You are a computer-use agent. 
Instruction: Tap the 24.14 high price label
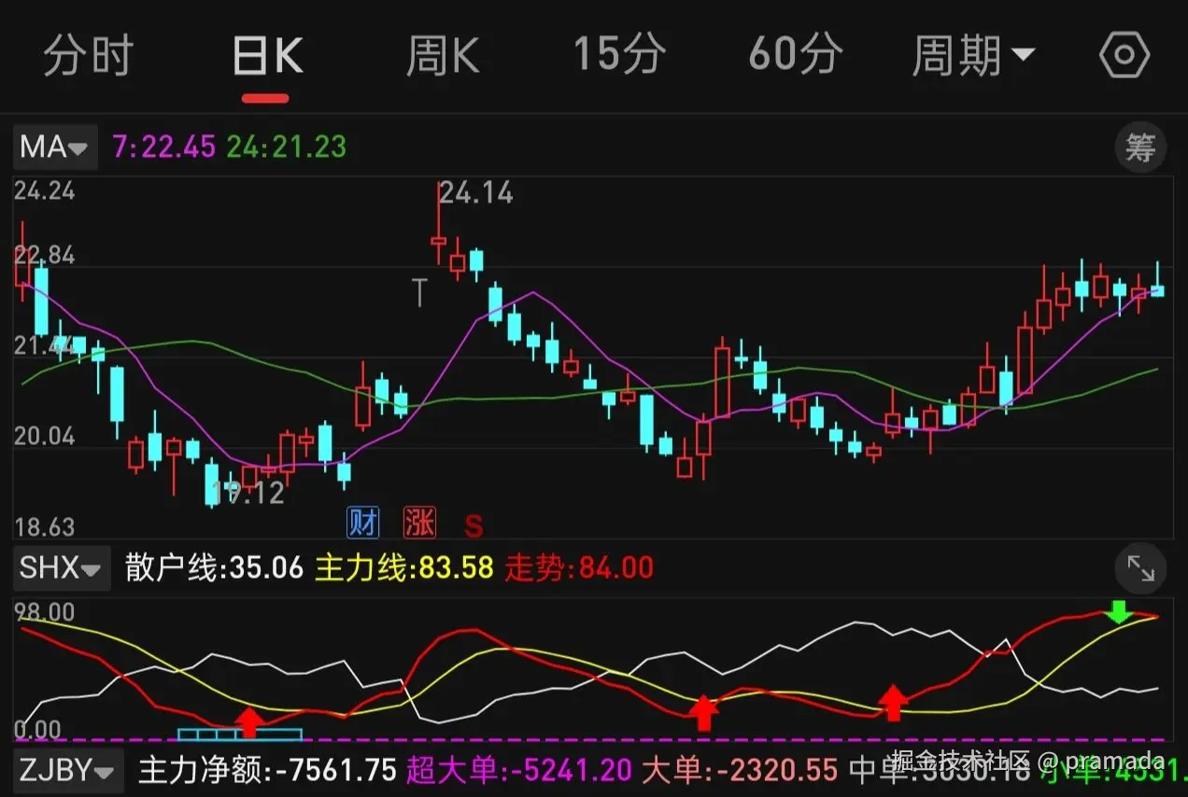point(476,193)
